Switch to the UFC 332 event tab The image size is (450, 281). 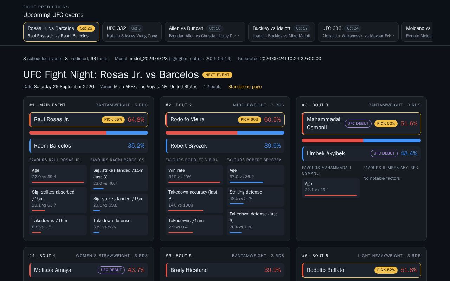(x=132, y=32)
